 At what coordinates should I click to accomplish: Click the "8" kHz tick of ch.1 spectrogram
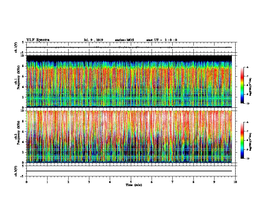[x=23, y=66]
